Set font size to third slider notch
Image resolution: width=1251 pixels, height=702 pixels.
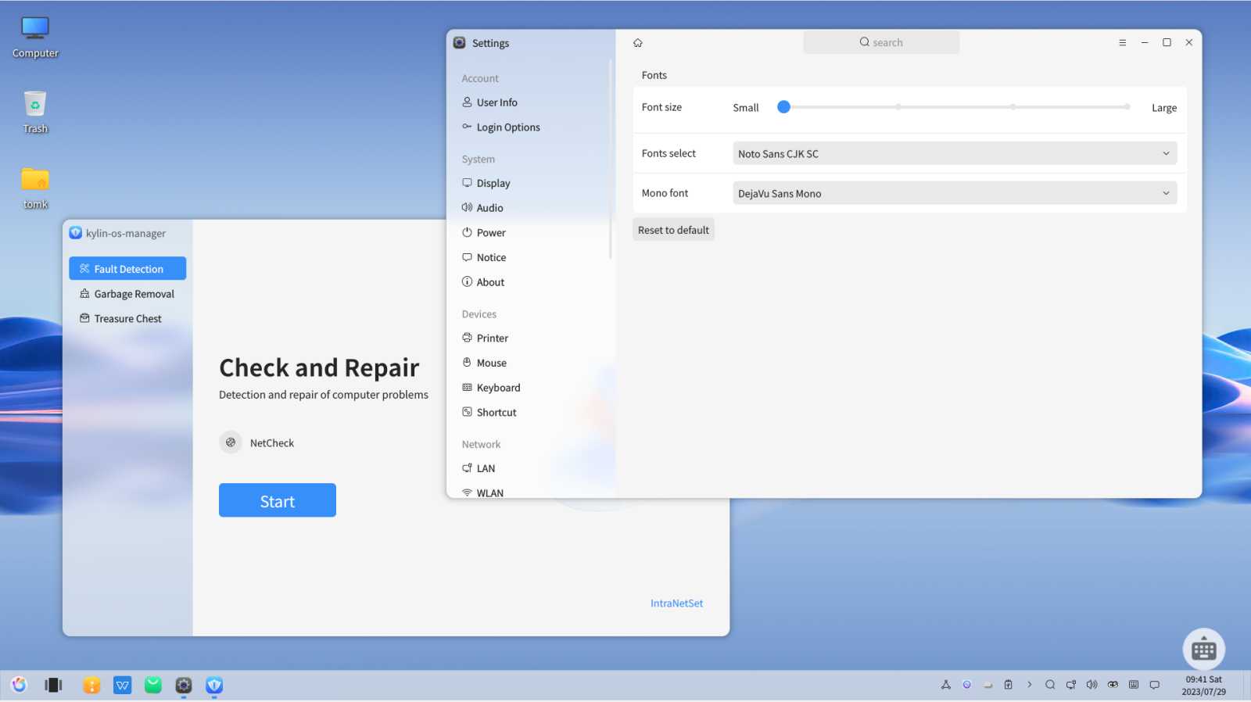coord(1013,107)
